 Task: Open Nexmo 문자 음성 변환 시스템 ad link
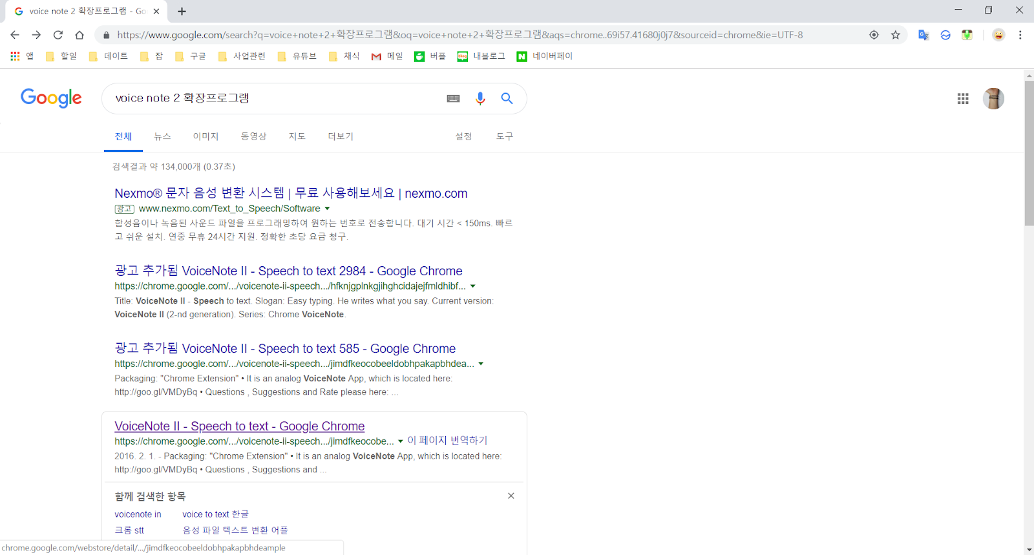291,193
